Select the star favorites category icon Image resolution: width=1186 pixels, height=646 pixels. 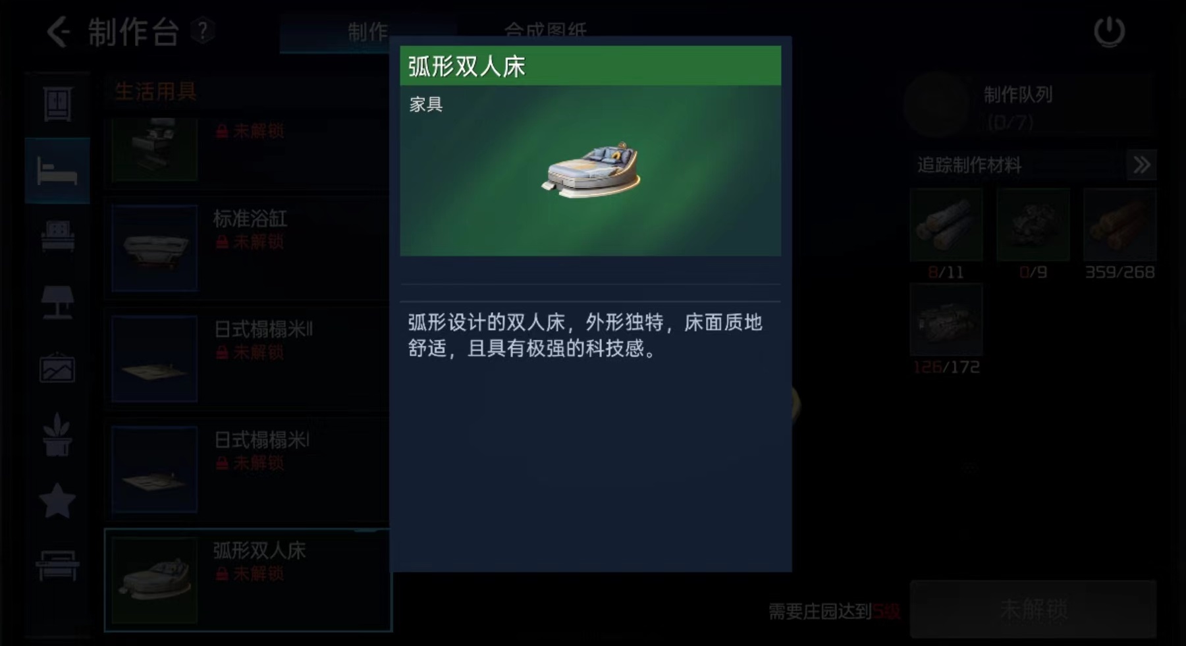coord(57,501)
